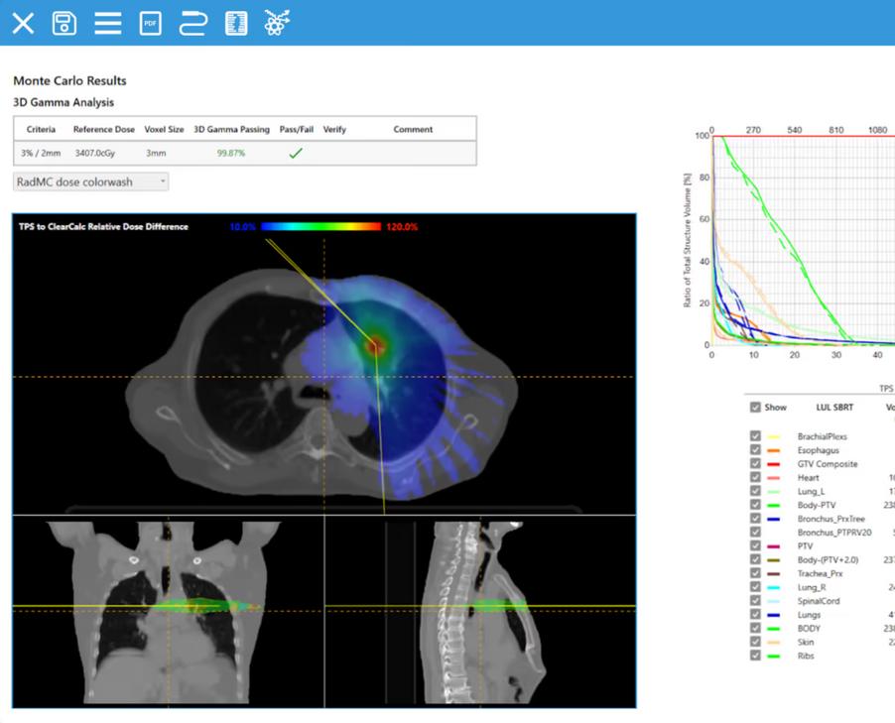This screenshot has width=895, height=723.
Task: Close the report with the X icon
Action: (x=24, y=24)
